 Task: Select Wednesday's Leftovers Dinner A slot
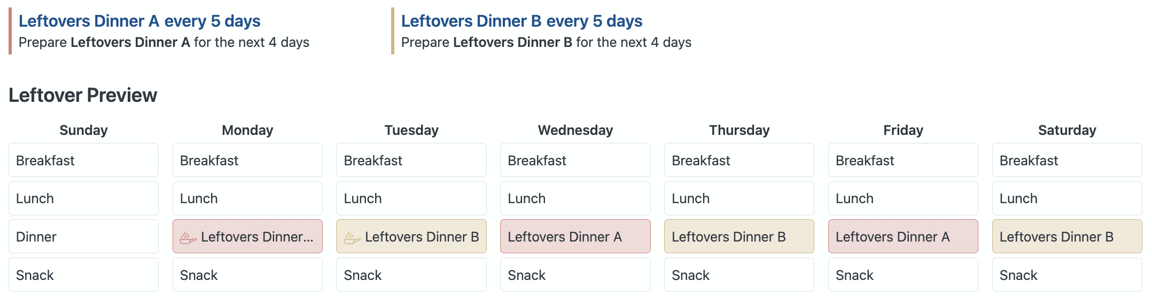[575, 237]
